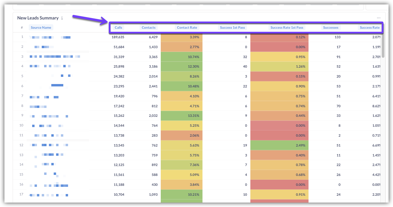Click the Calls column header
This screenshot has height=207, width=393.
(118, 28)
